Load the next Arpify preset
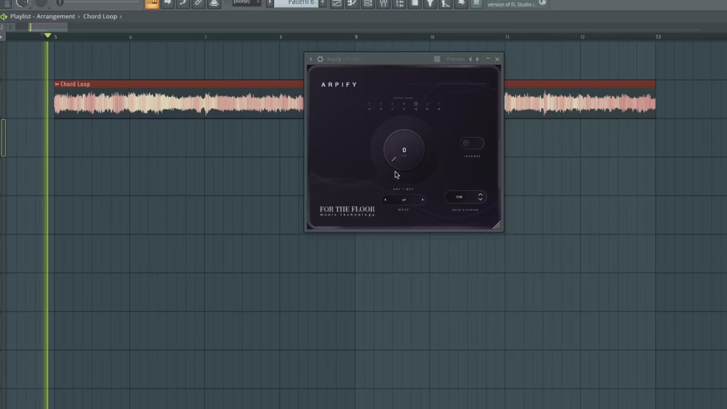Screen dimensions: 727x409 tap(477, 59)
